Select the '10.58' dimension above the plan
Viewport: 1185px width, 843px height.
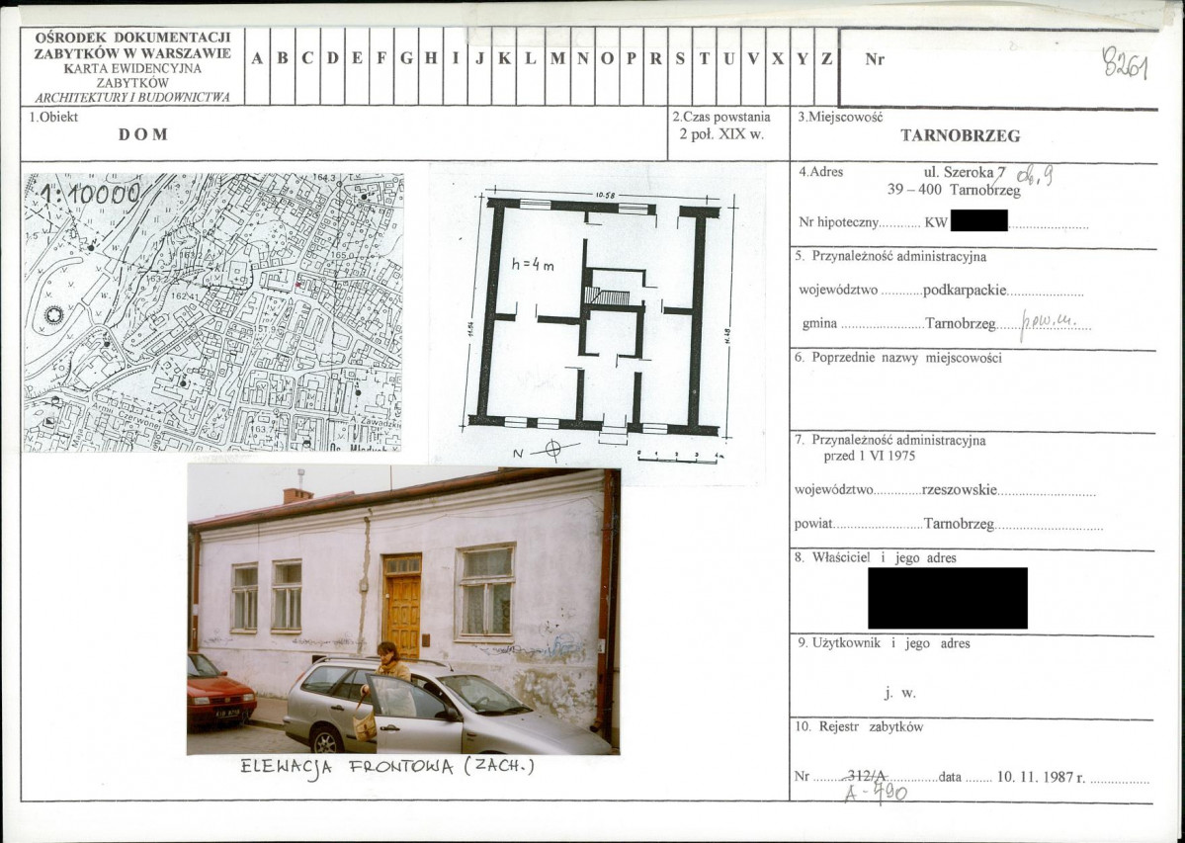(605, 195)
